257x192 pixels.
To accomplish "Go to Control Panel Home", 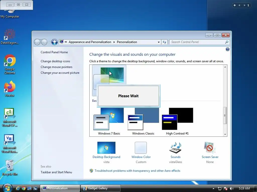I will (x=54, y=52).
